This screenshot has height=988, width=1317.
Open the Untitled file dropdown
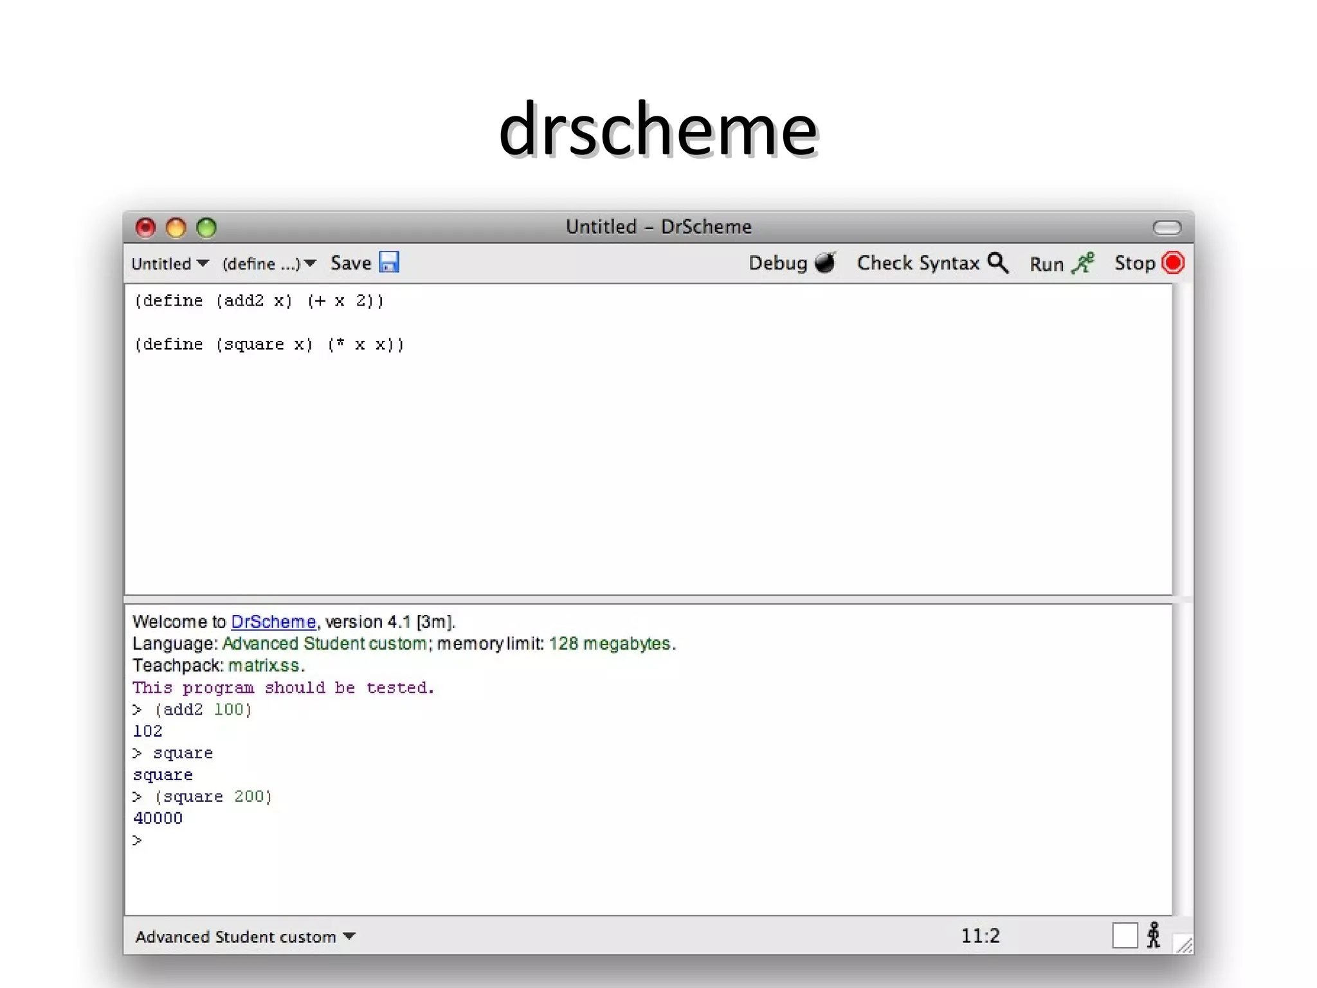click(x=170, y=264)
